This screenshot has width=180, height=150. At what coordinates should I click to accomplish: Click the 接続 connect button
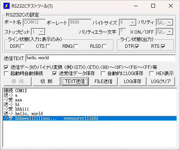18,82
